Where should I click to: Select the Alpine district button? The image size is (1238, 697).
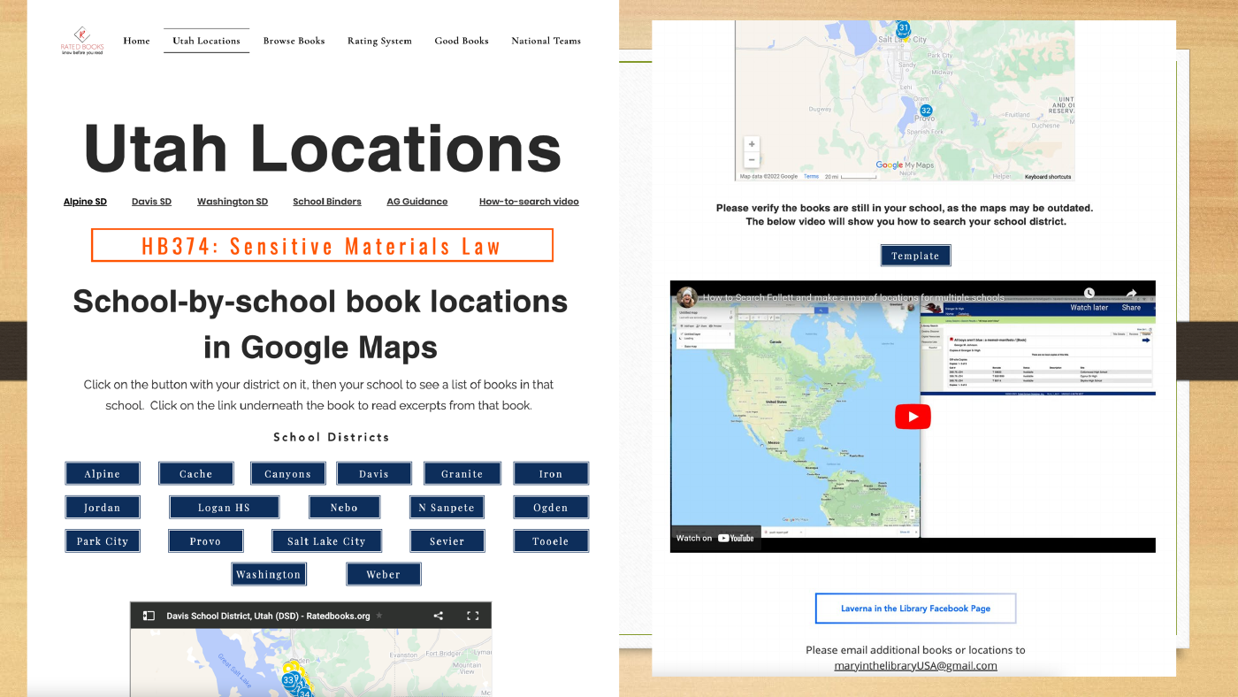(x=103, y=473)
